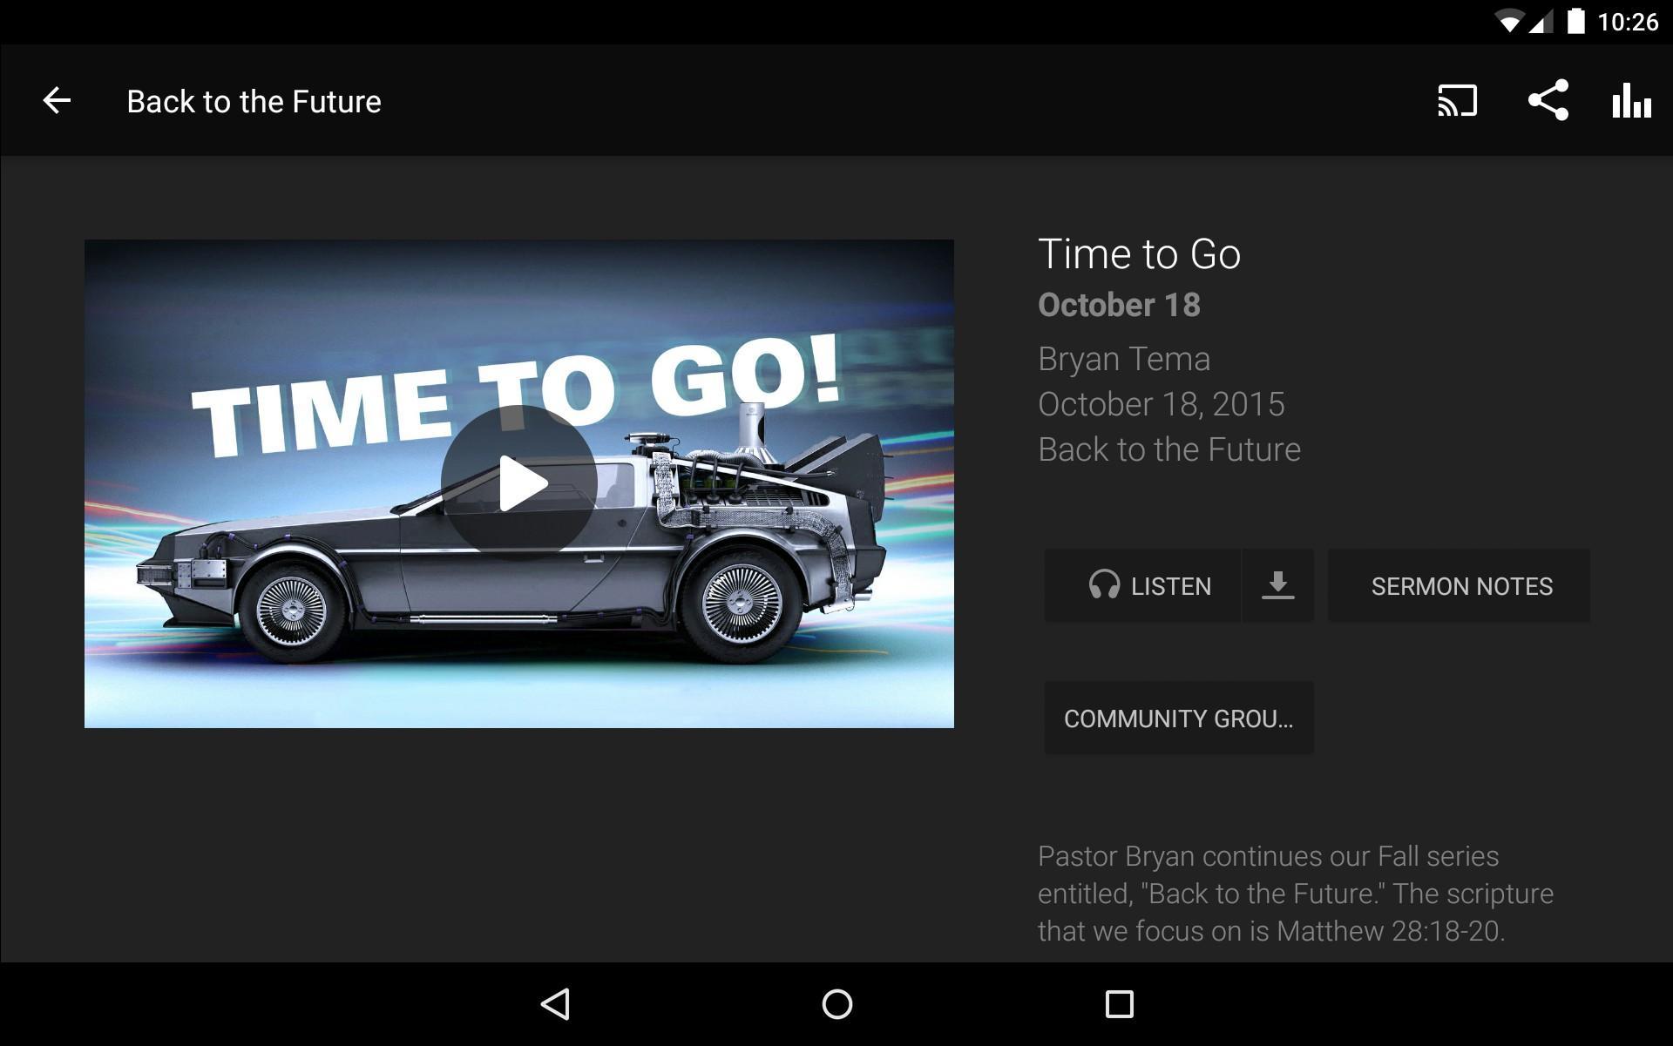Tap the DeLorean sermon thumbnail
Screen dimensions: 1673x1046
[x=519, y=483]
